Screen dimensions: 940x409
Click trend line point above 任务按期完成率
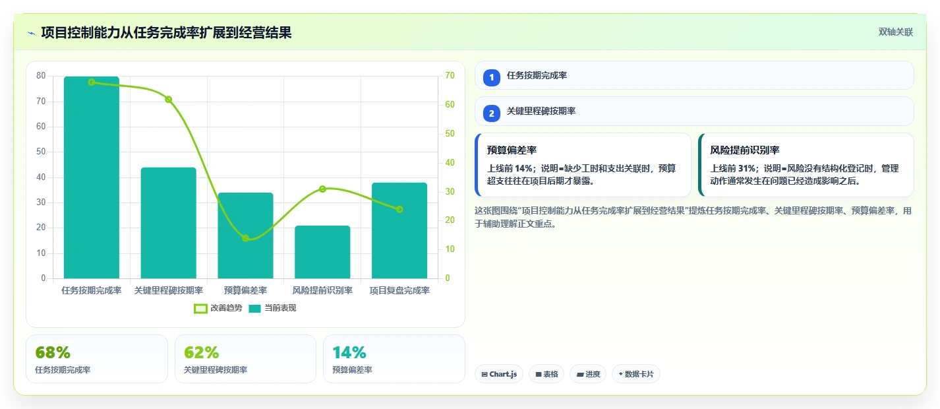tap(92, 82)
